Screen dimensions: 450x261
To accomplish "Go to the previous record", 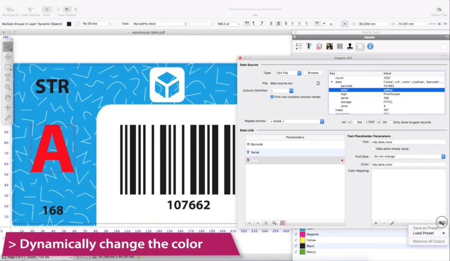I will [349, 122].
